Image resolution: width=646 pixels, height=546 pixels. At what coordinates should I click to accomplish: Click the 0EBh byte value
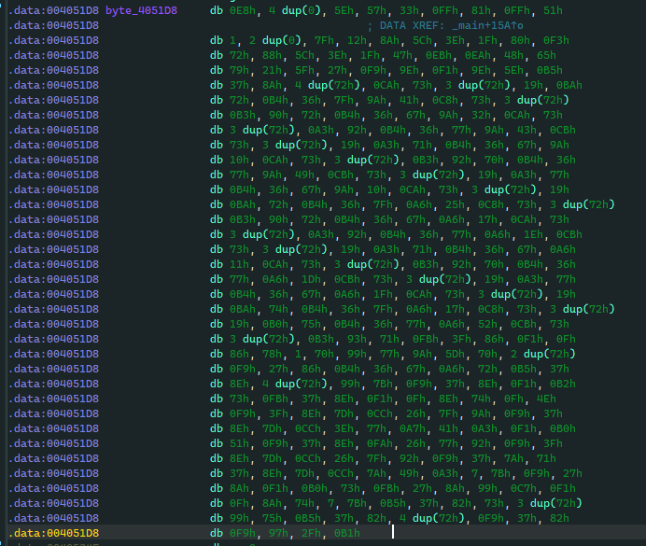[439, 55]
